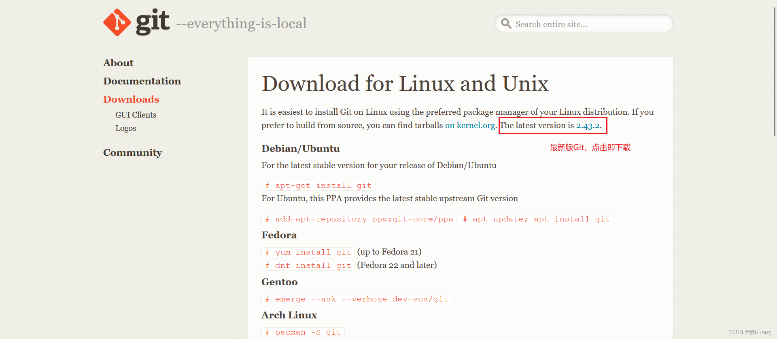
Task: Click the Search entire site field
Action: pos(584,24)
